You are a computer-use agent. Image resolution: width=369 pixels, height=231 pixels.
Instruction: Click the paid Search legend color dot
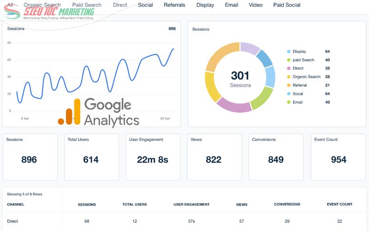coord(289,60)
